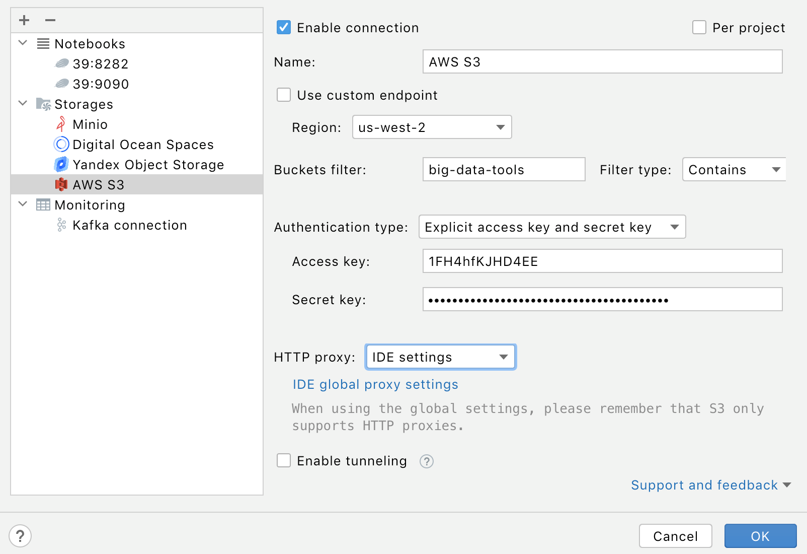Open IDE global proxy settings link
Image resolution: width=807 pixels, height=554 pixels.
click(x=375, y=384)
